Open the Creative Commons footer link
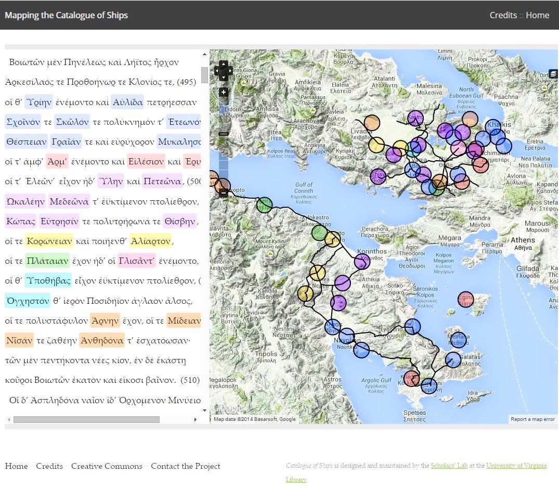Viewport: 559px width, 488px height. pos(107,466)
